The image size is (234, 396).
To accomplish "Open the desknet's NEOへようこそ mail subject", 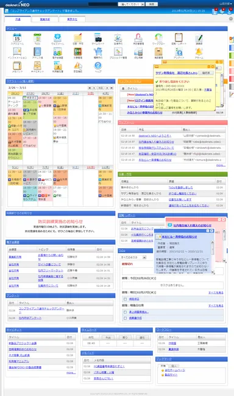I will coord(155,135).
